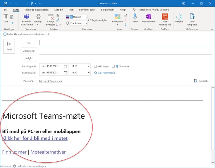
Task: Open the Finn ut mer link
Action: click(x=14, y=152)
